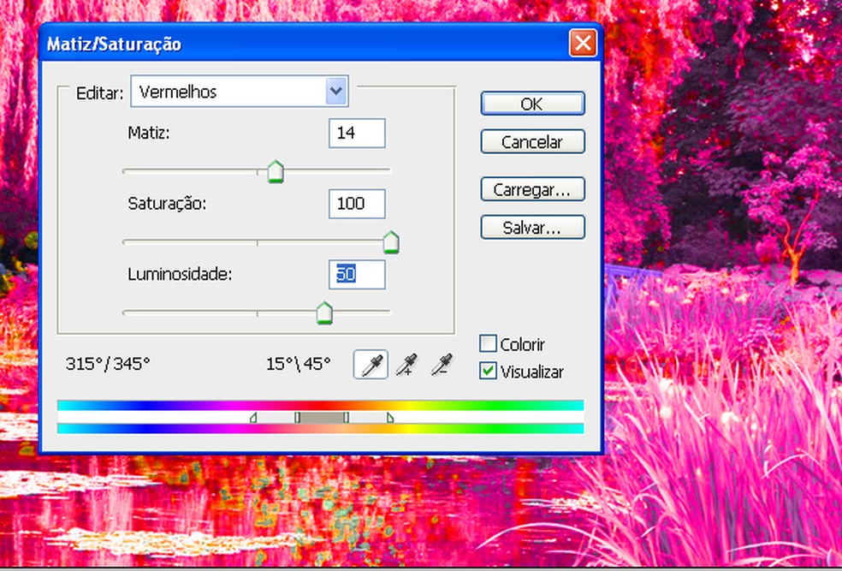
Task: Click the Cancelar button
Action: tap(532, 142)
